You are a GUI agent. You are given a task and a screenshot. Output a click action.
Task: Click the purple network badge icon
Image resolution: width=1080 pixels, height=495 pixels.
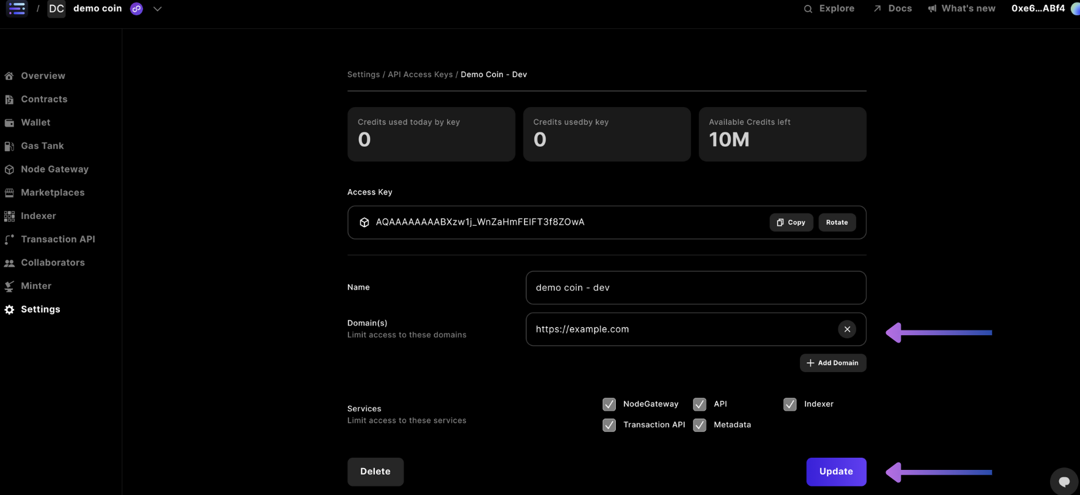tap(136, 9)
